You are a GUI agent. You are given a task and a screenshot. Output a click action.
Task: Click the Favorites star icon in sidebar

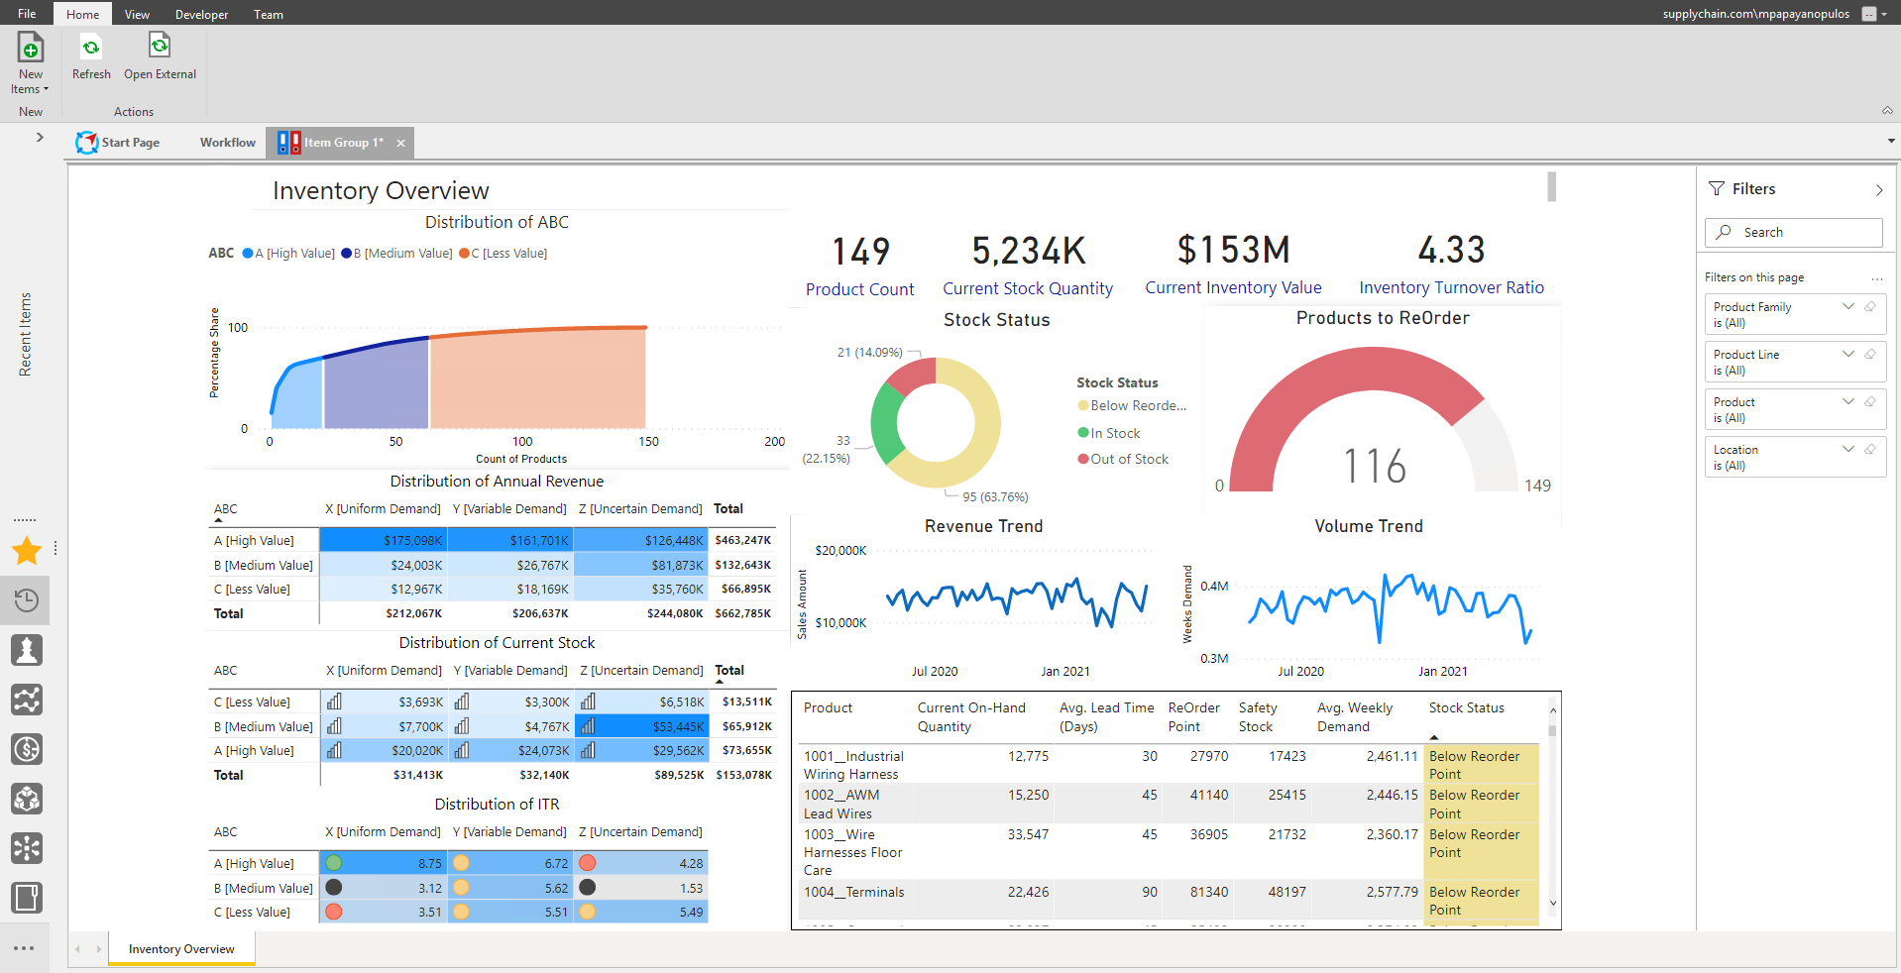pos(27,551)
